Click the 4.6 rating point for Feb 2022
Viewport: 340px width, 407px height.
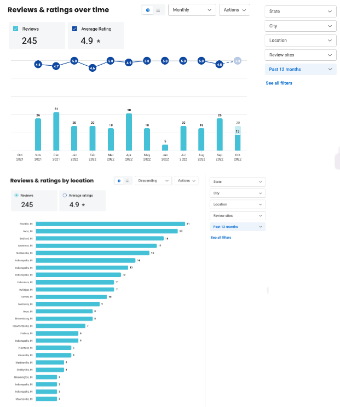[x=93, y=68]
